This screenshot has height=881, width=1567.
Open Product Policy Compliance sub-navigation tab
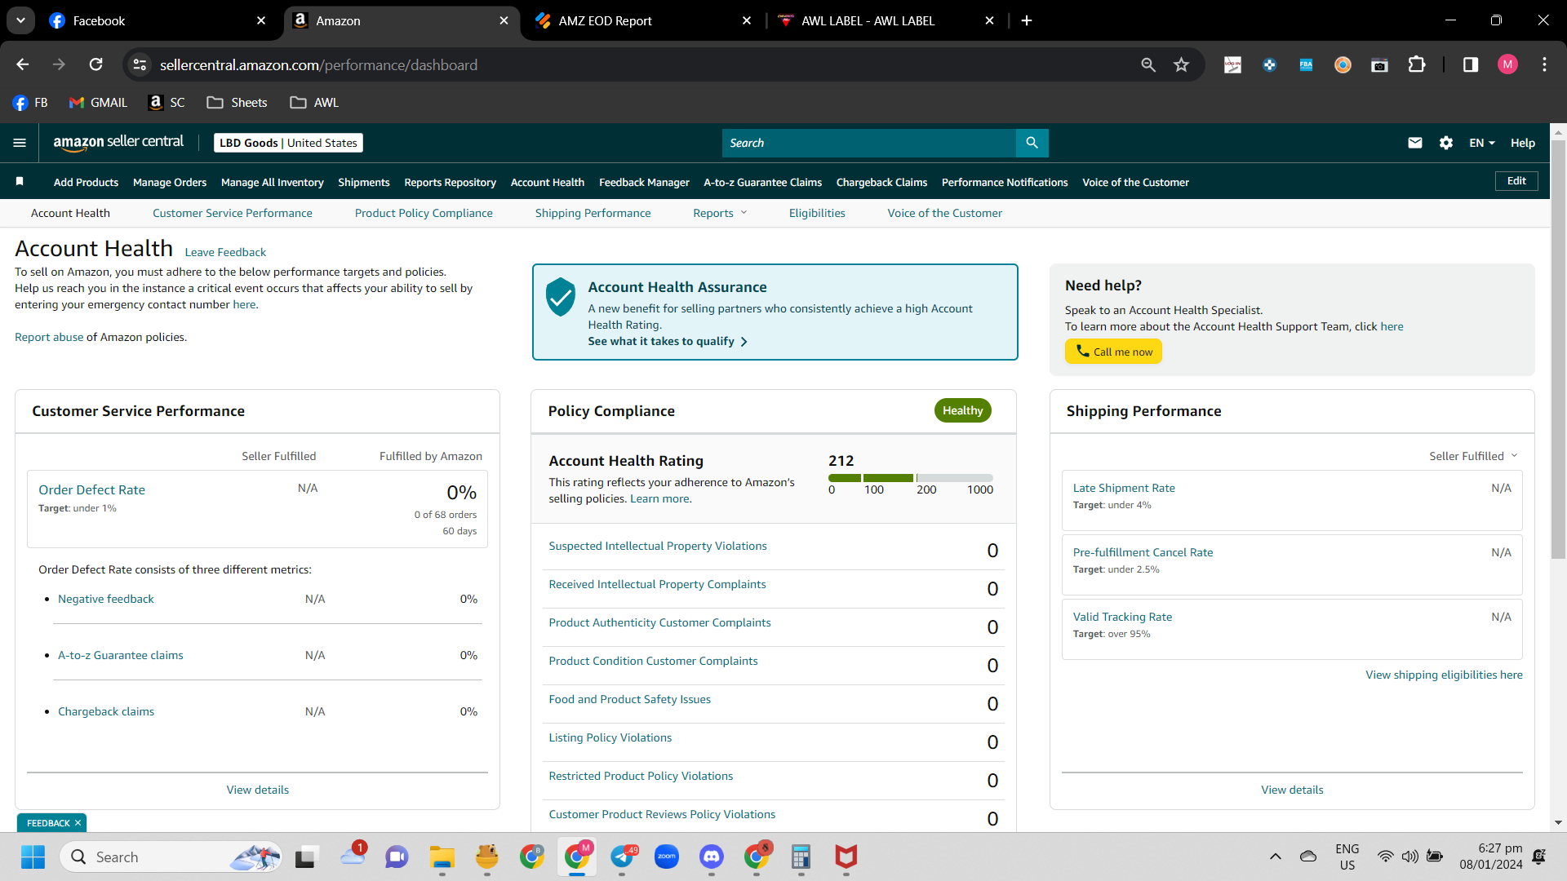coord(424,214)
